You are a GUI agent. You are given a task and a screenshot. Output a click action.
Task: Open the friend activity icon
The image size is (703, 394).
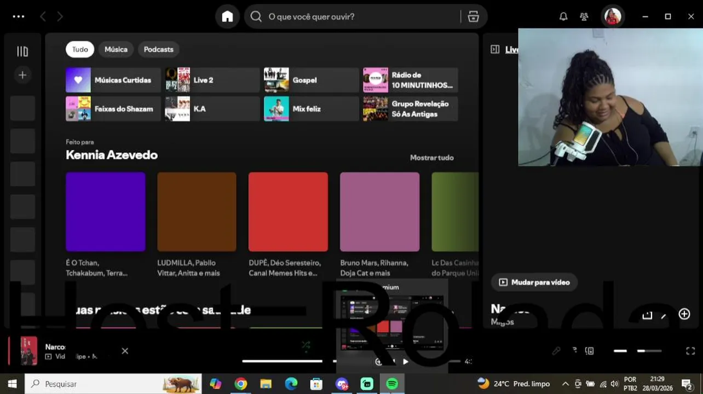pyautogui.click(x=584, y=16)
